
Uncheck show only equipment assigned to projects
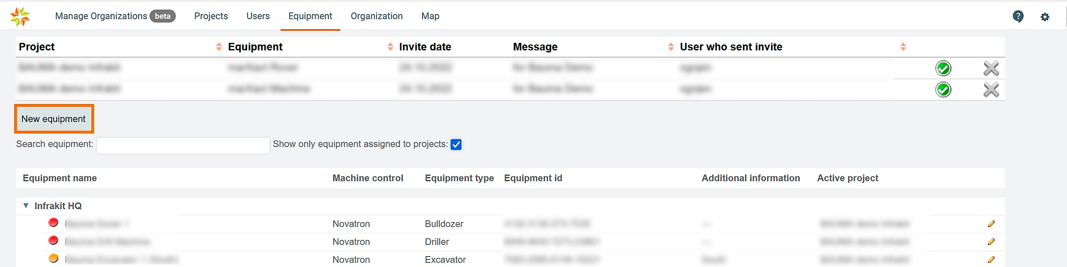[456, 144]
